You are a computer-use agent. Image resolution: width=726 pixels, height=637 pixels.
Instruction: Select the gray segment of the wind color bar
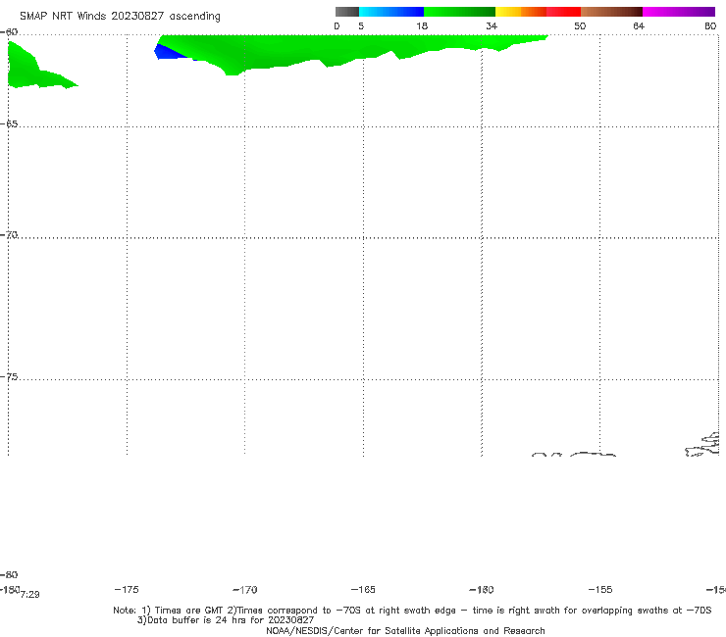[347, 12]
